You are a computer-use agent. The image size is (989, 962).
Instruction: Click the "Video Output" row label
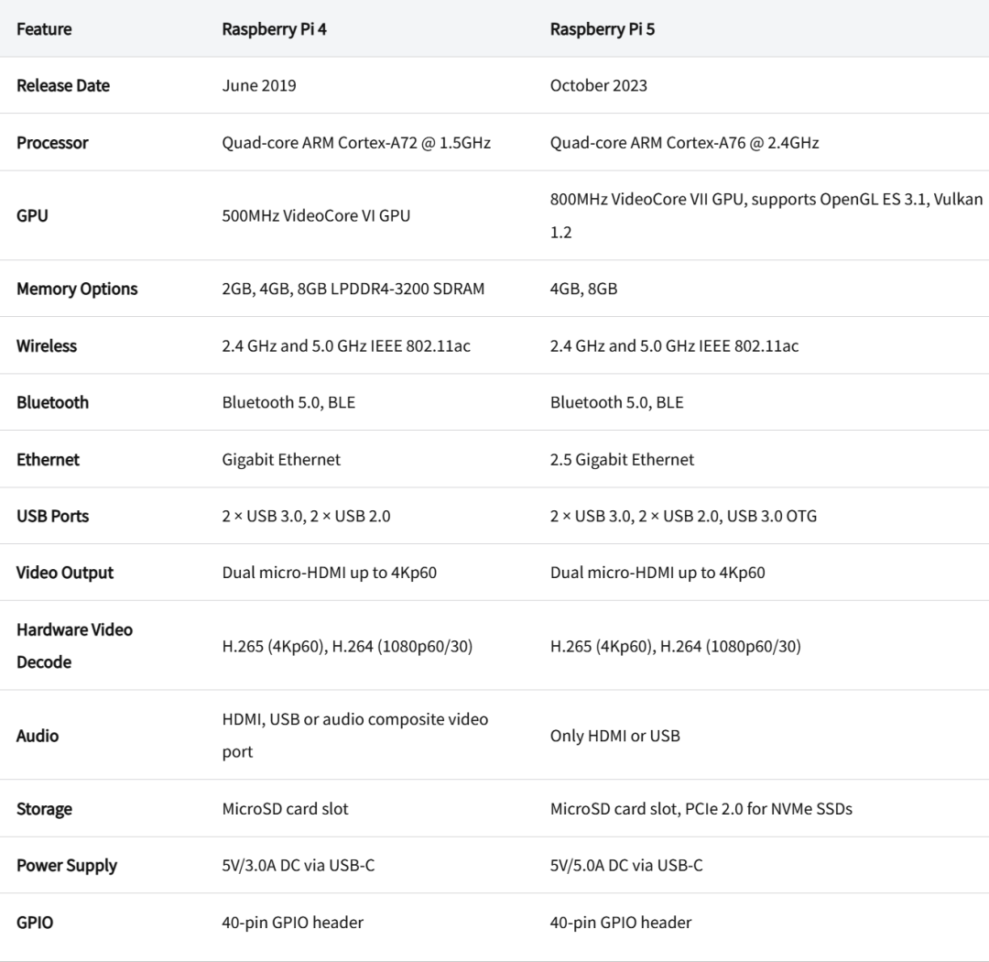click(x=65, y=573)
